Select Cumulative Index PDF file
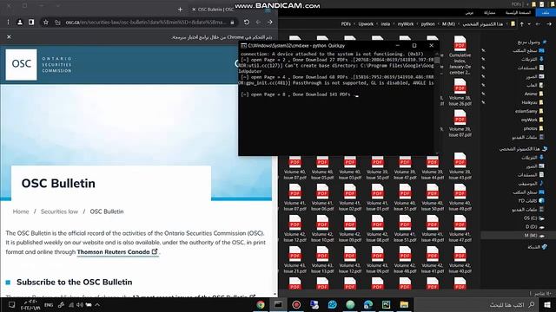 [460, 55]
